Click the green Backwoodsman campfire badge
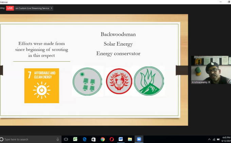231x143 pixels. coord(149,81)
